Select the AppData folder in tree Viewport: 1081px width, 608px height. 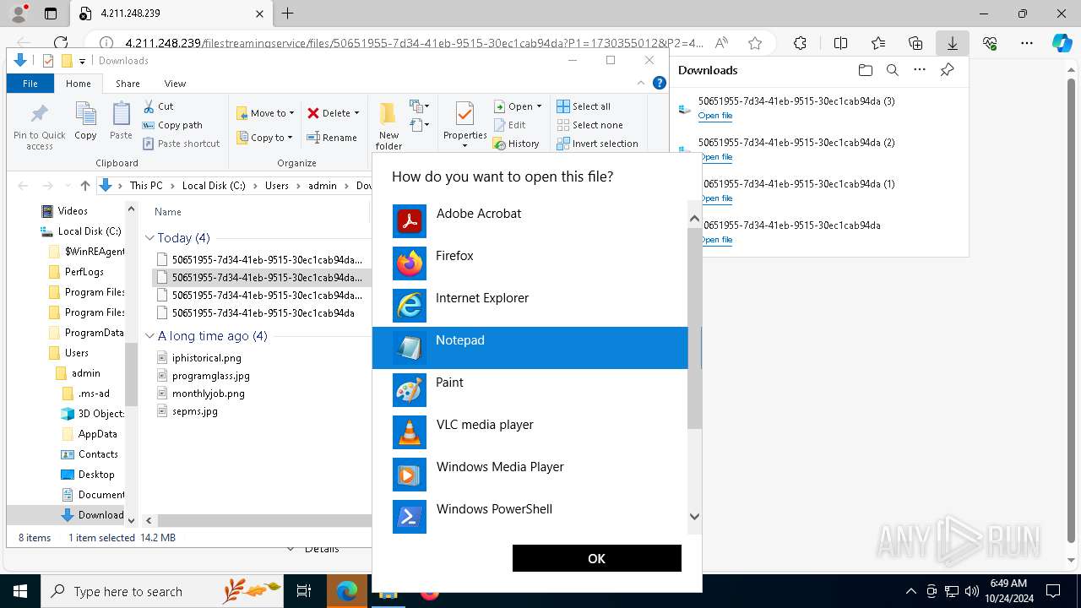pyautogui.click(x=89, y=434)
